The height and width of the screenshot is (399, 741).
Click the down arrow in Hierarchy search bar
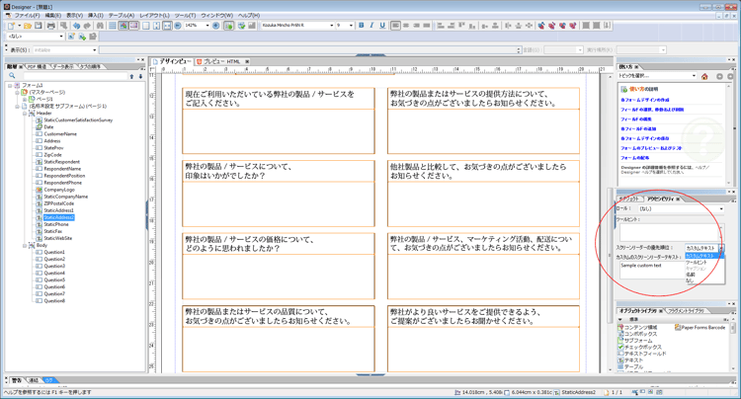pyautogui.click(x=140, y=76)
